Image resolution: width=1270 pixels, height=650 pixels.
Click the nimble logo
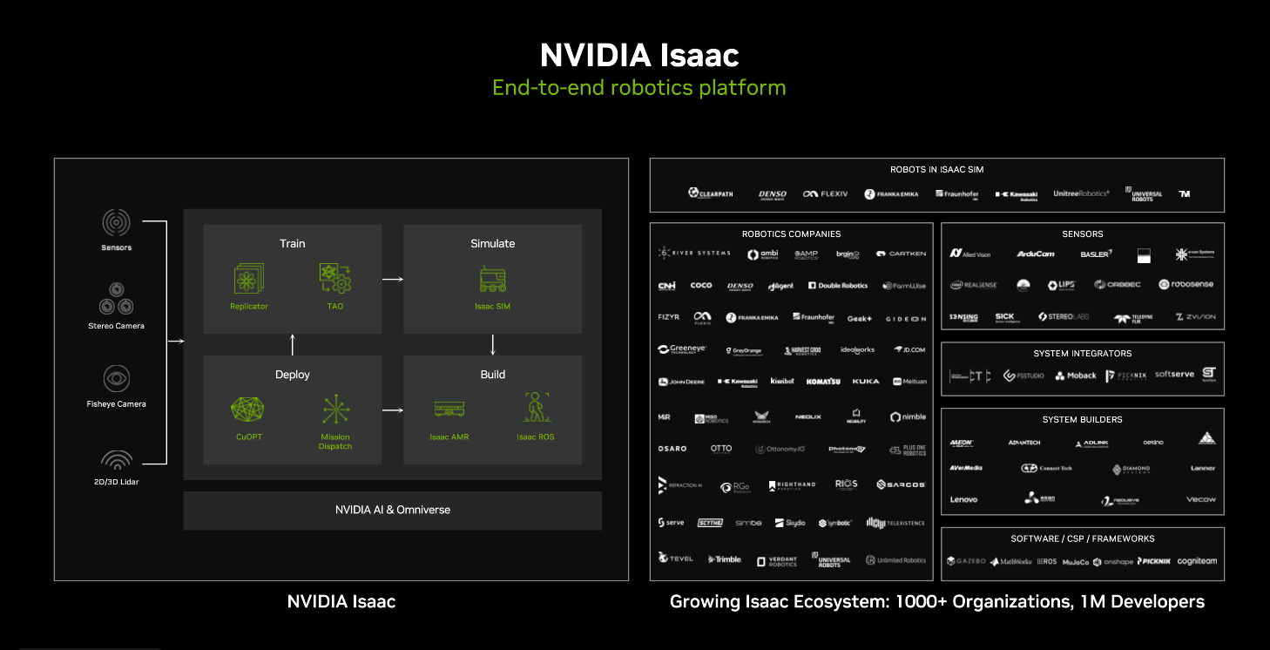point(908,416)
